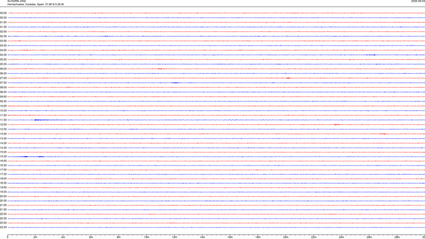Choose the "07:00" row label
This screenshot has height=239, width=425.
tap(3, 78)
